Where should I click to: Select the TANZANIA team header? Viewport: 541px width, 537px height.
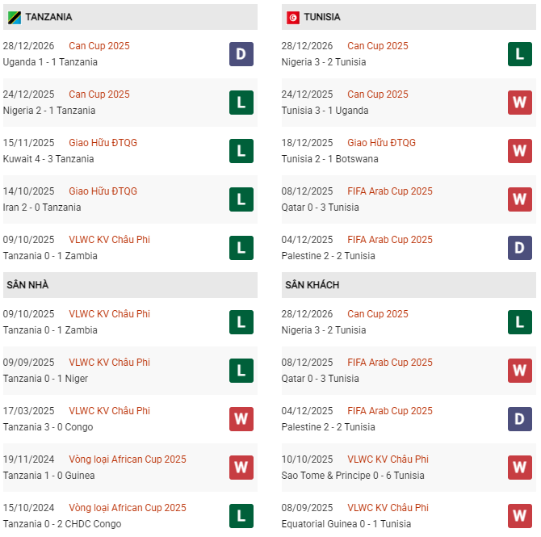pyautogui.click(x=48, y=17)
